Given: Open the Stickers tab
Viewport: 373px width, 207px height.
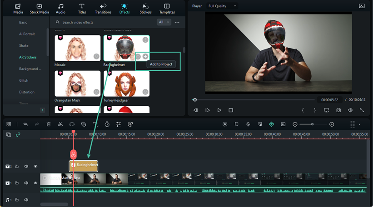Looking at the screenshot, I should (x=145, y=9).
